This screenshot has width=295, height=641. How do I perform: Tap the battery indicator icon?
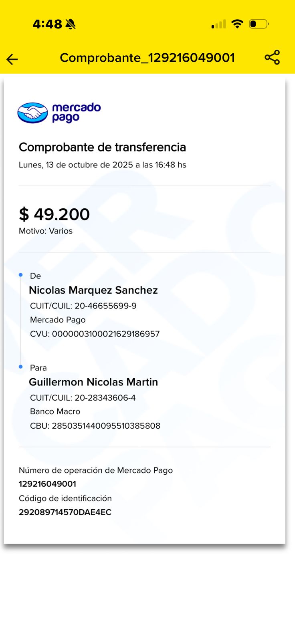point(259,24)
